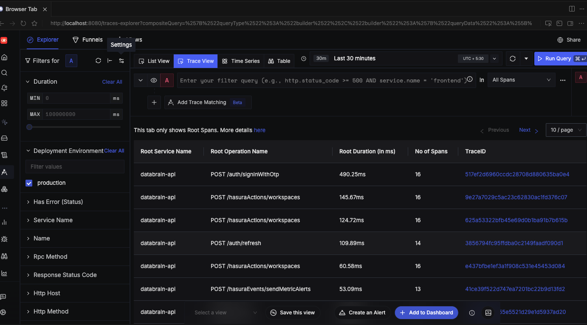Open Alerts bell icon in sidebar
Viewport: 587px width, 325px height.
coord(4,88)
